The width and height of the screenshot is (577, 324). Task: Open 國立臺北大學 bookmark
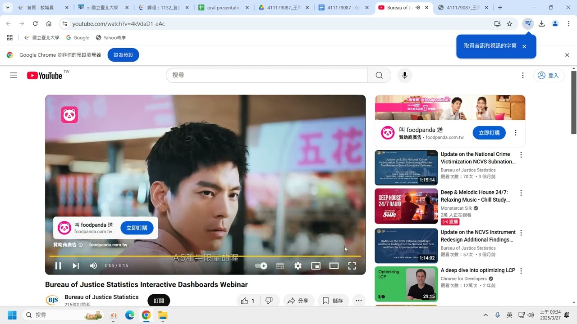(x=41, y=38)
